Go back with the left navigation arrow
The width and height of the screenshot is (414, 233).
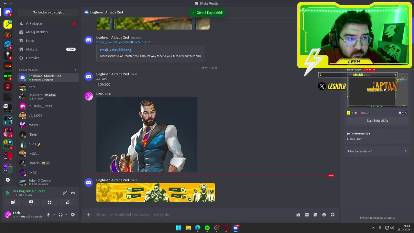pyautogui.click(x=5, y=3)
